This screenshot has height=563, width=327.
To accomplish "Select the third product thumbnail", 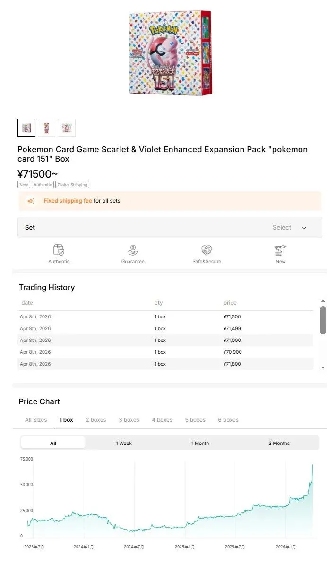I will (x=67, y=128).
